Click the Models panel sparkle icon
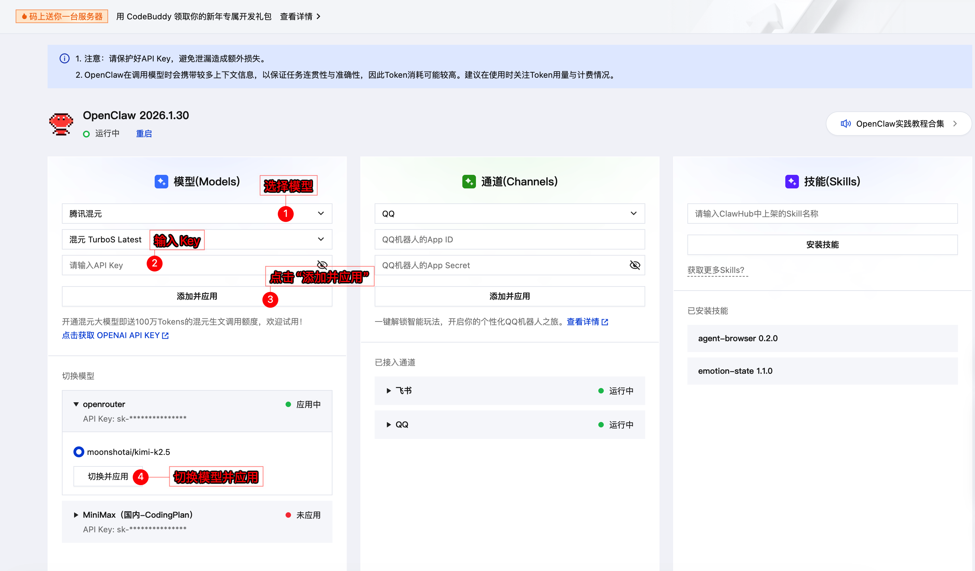This screenshot has width=975, height=571. click(x=162, y=182)
